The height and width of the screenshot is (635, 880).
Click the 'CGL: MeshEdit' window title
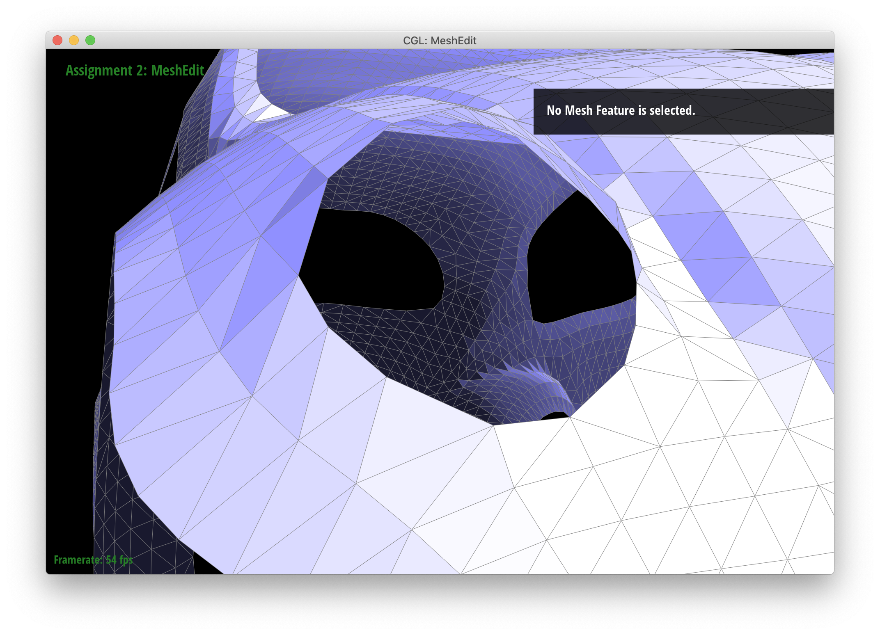coord(440,41)
